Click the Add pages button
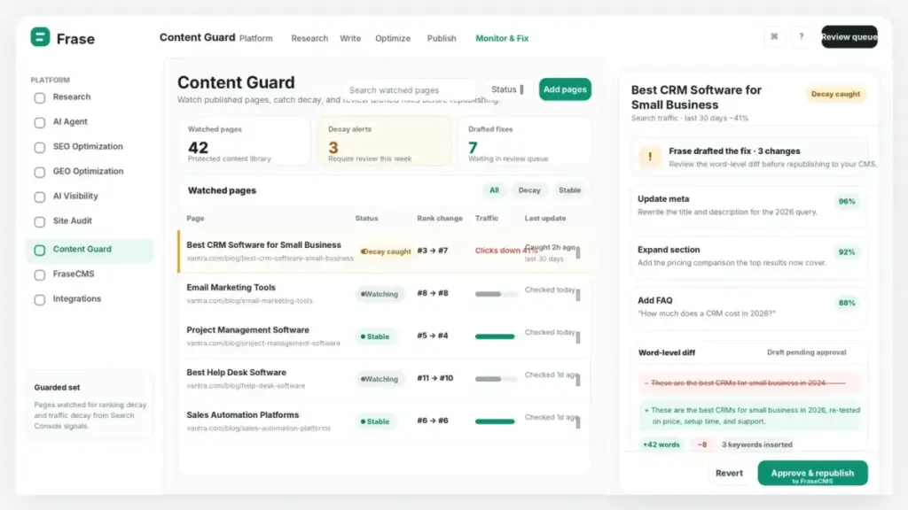908x510 pixels. click(x=565, y=89)
